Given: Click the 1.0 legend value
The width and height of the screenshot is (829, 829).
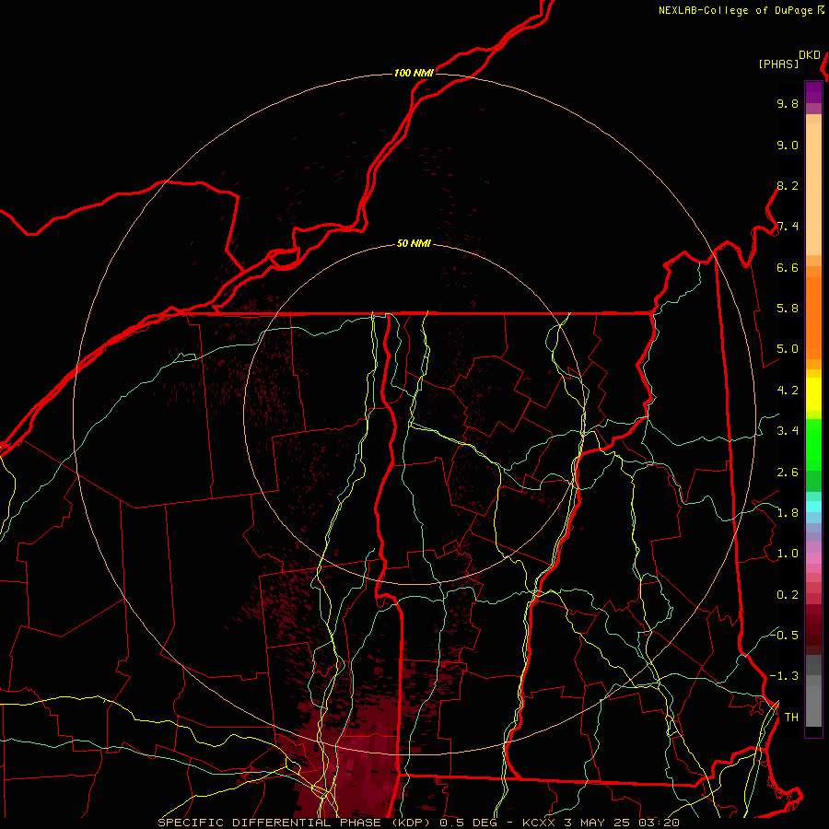Looking at the screenshot, I should pyautogui.click(x=788, y=554).
